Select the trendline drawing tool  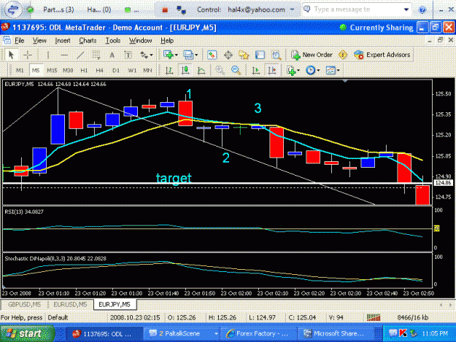pos(80,55)
